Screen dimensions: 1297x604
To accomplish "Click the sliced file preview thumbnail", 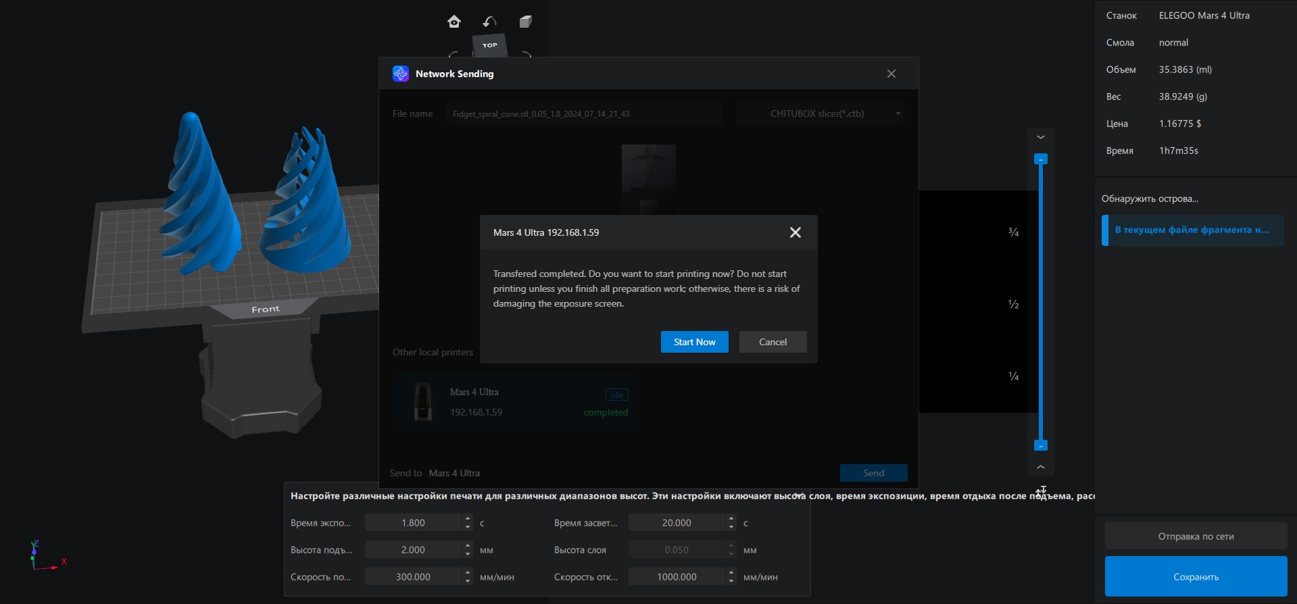I will (x=649, y=179).
